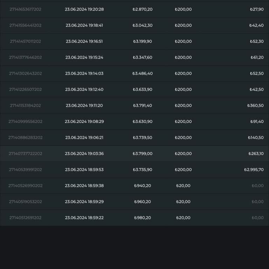Select the ₺20,00 stake in the 18:59:38 row

(x=183, y=186)
